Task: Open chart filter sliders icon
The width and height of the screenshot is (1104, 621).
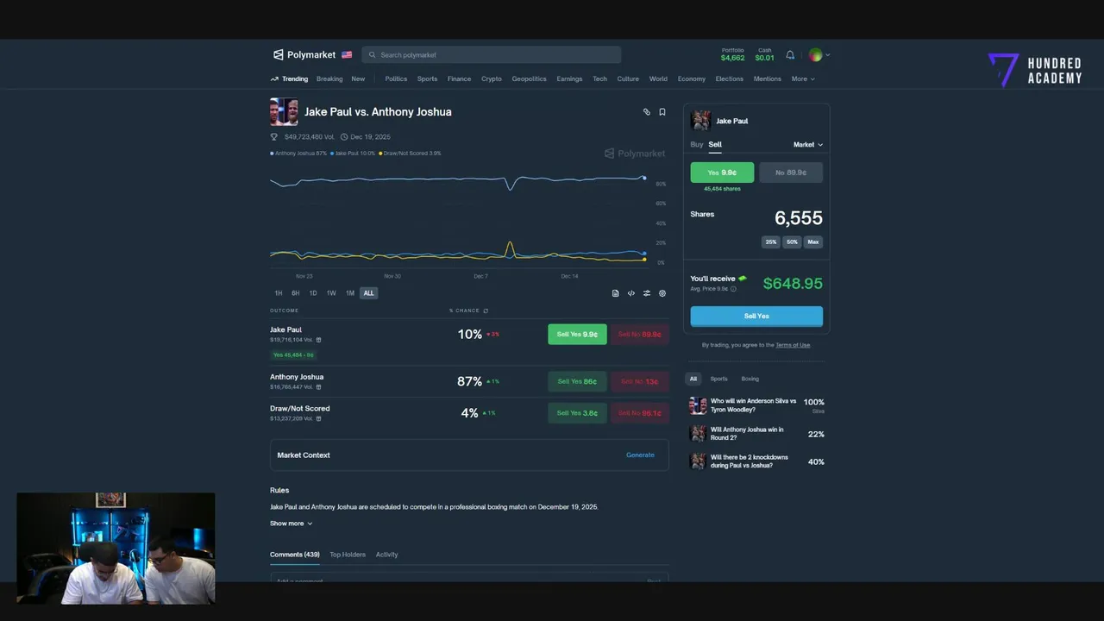Action: point(646,293)
